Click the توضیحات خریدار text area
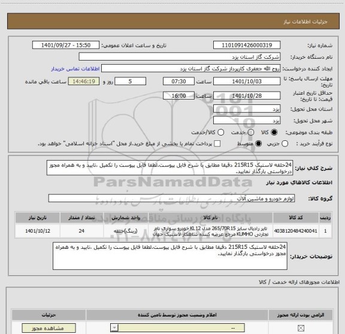The height and width of the screenshot is (334, 345). click(x=170, y=256)
